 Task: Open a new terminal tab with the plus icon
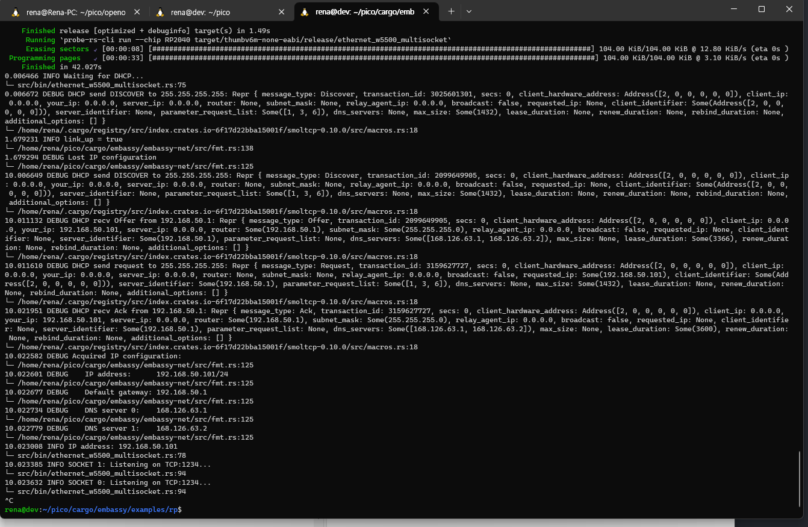tap(451, 11)
